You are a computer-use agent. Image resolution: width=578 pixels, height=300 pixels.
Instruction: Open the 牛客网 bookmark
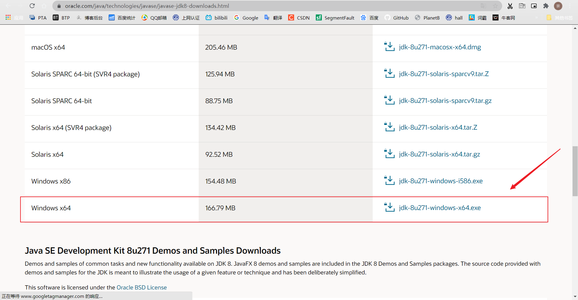pos(504,18)
